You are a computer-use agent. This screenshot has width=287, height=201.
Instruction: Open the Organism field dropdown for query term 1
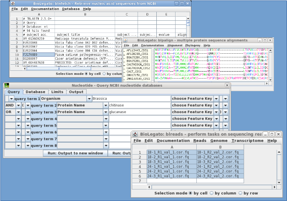(x=89, y=98)
